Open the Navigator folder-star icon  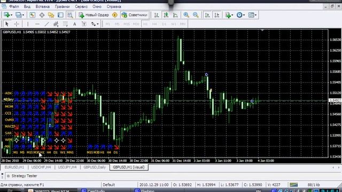point(51,15)
